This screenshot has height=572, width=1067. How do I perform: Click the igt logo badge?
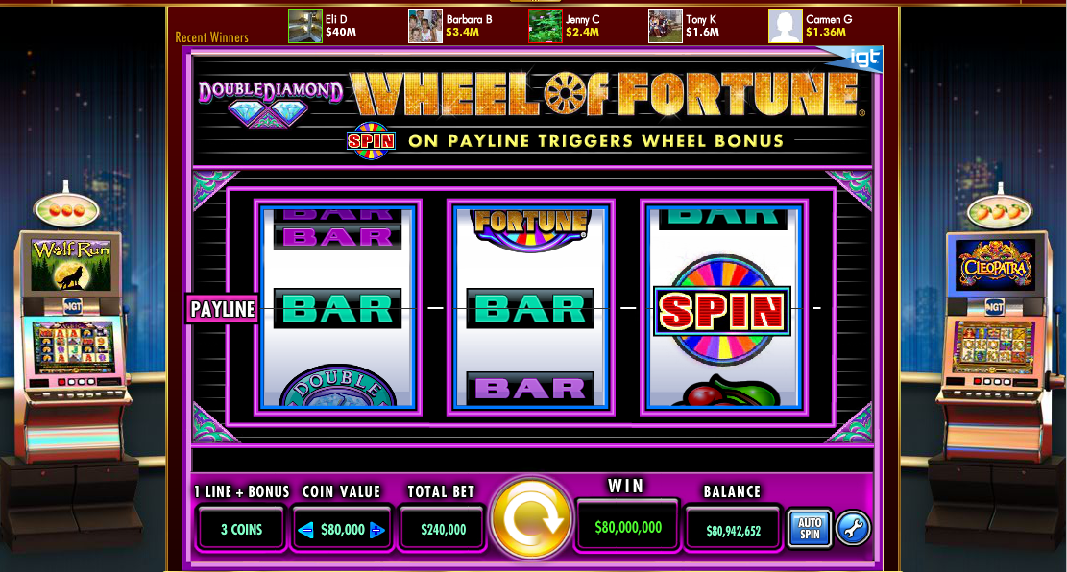pos(859,60)
